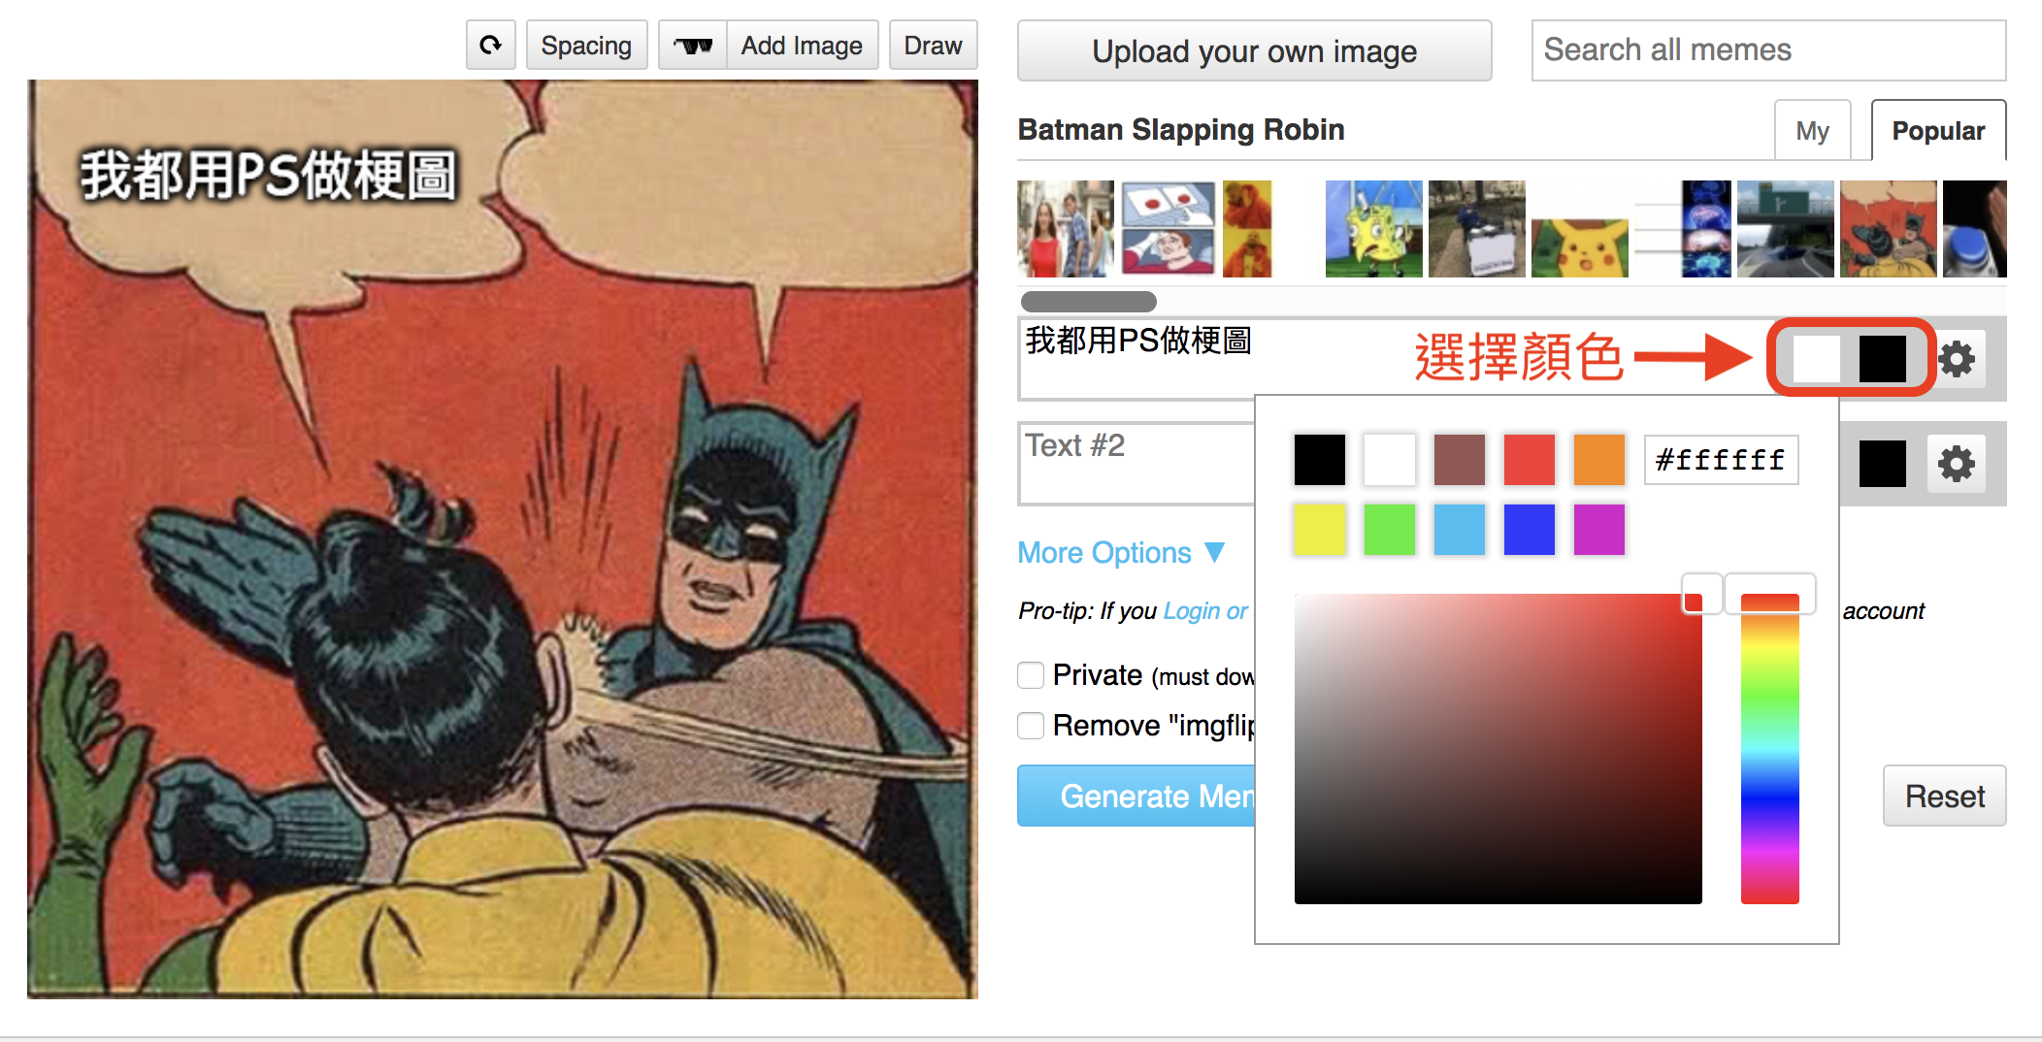This screenshot has height=1042, width=2042.
Task: Click the sunglasses sticker icon
Action: [x=693, y=46]
